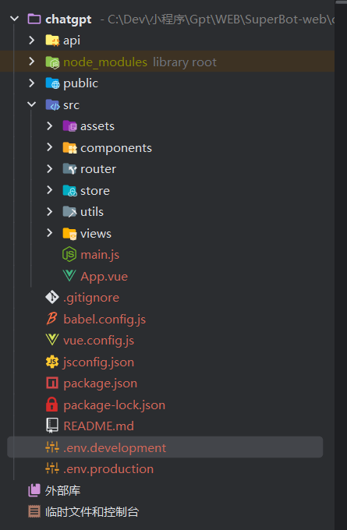Click the git icon beside .gitignore
The height and width of the screenshot is (530, 347).
pos(52,297)
